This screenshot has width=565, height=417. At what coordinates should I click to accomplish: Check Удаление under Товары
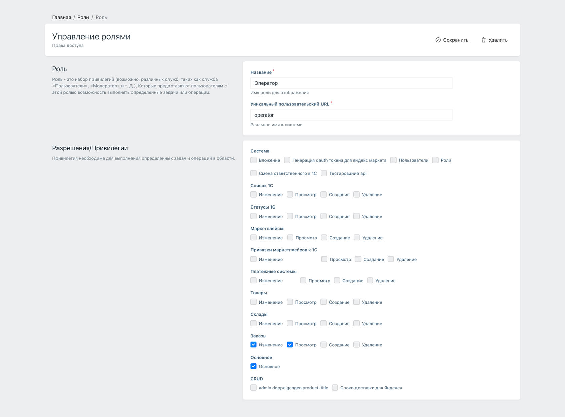[x=356, y=302]
